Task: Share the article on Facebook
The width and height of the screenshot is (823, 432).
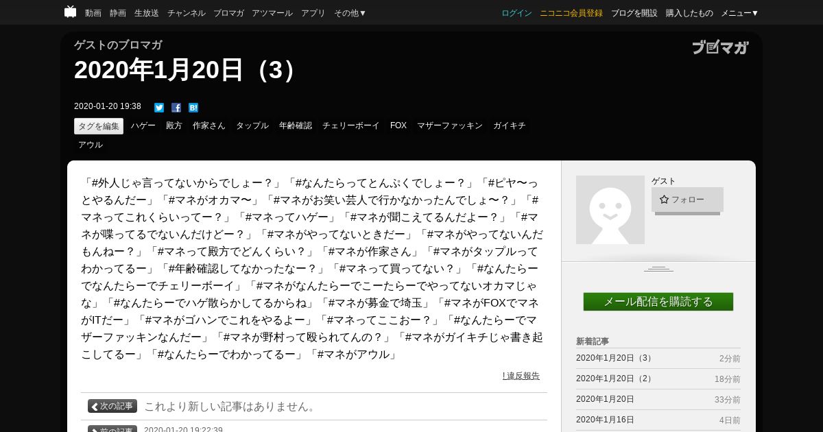Action: (x=176, y=108)
